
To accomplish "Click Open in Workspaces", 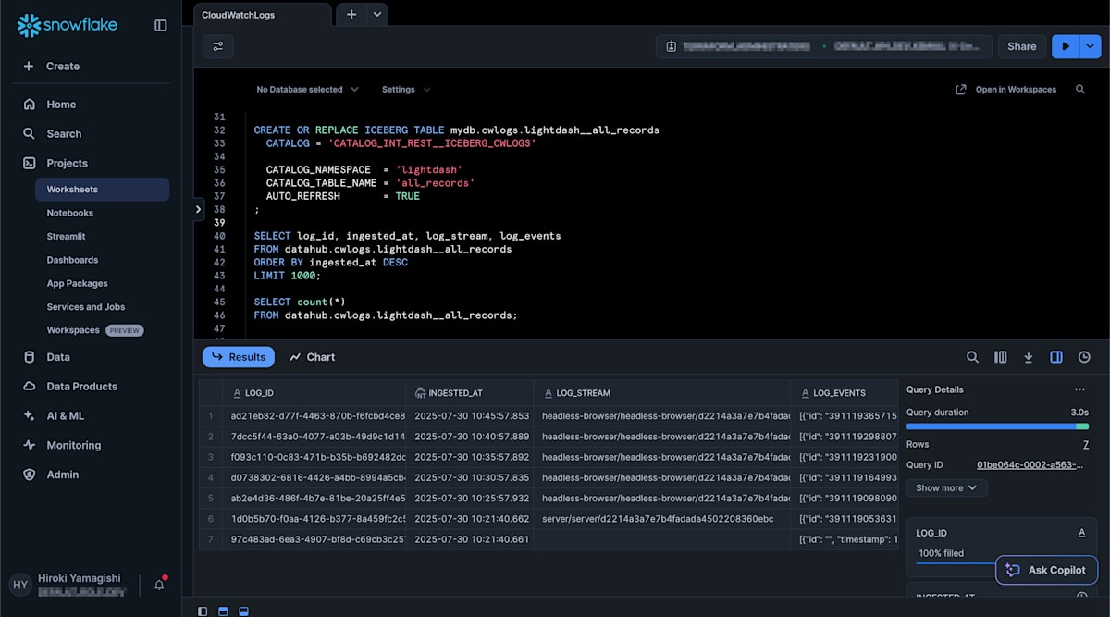I will pos(1006,90).
